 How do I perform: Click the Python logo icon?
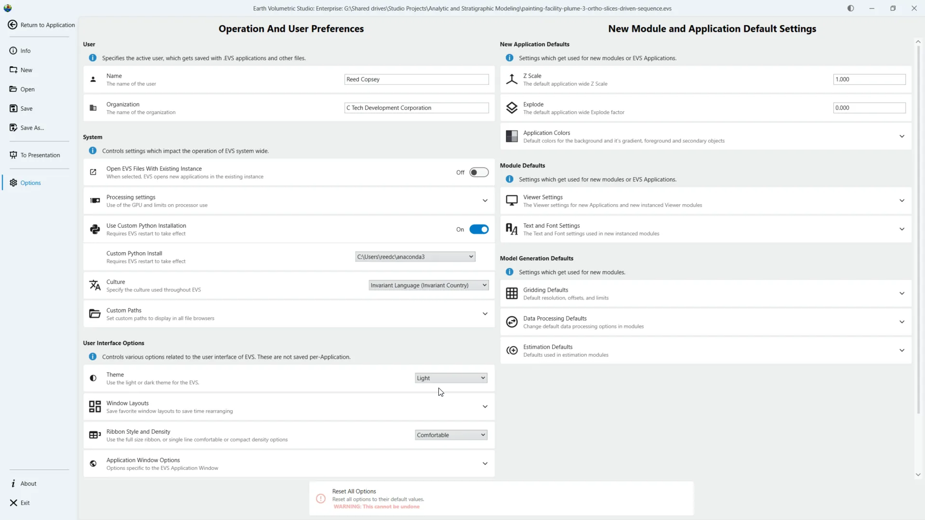[95, 229]
